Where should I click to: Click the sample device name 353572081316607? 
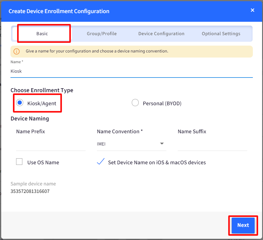[x=30, y=191]
